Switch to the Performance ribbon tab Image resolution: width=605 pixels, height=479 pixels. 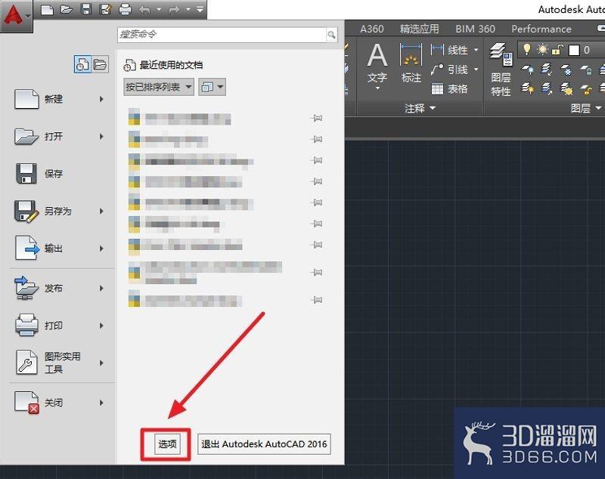coord(541,29)
